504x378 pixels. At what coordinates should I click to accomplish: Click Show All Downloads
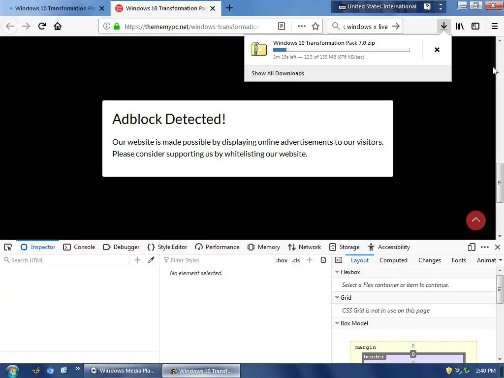[278, 73]
